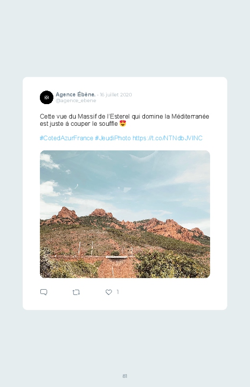
Task: Open the Agence Ébène profile avatar
Action: click(47, 97)
